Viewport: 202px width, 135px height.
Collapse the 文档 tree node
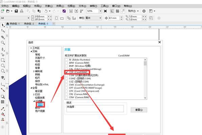click(x=31, y=51)
